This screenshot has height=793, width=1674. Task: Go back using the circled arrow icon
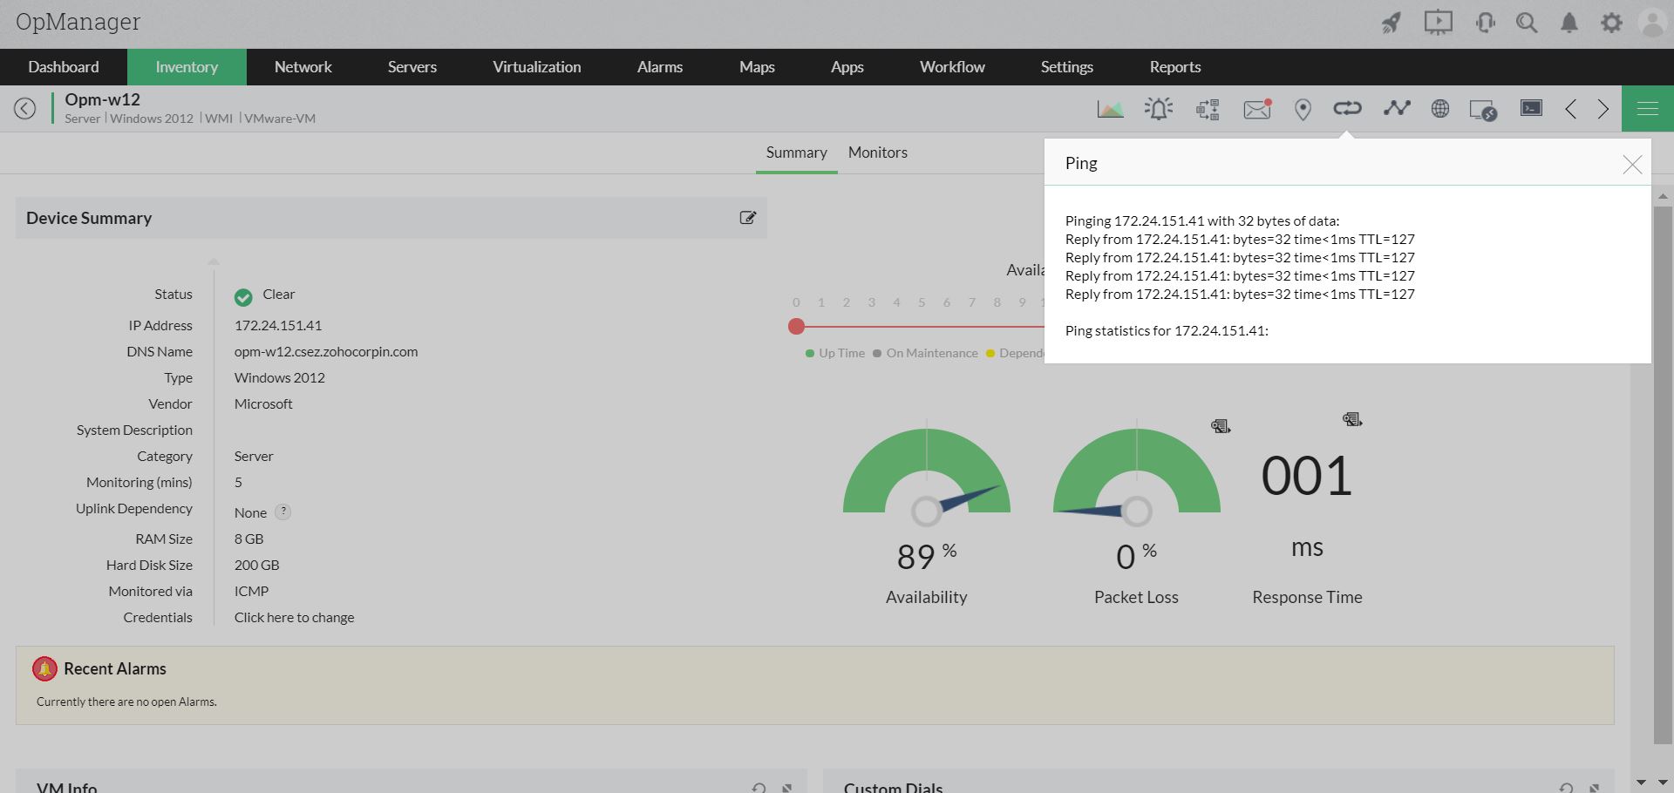coord(25,108)
